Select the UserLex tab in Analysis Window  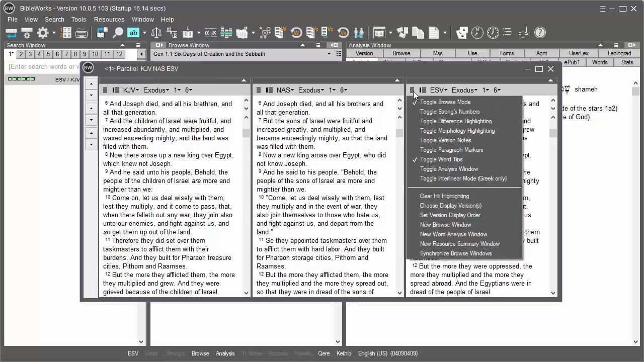[579, 53]
